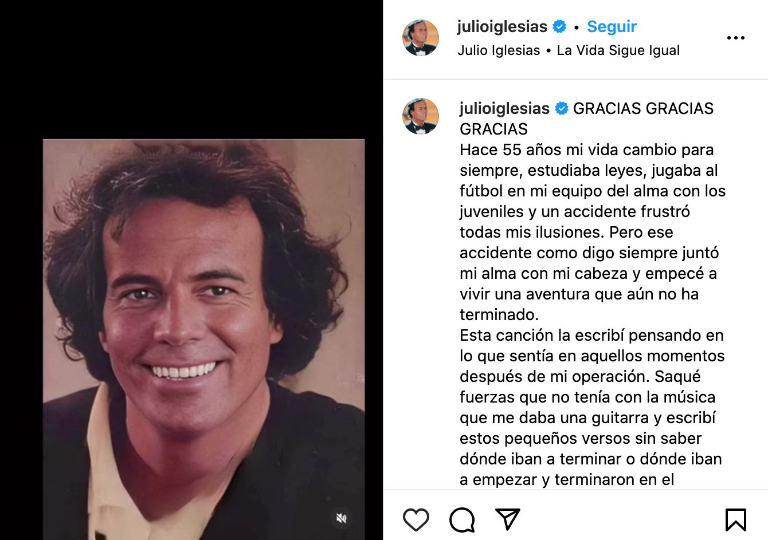Click the black area above the video
Image resolution: width=768 pixels, height=540 pixels.
(191, 69)
